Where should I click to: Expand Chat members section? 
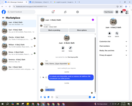pos(113,46)
